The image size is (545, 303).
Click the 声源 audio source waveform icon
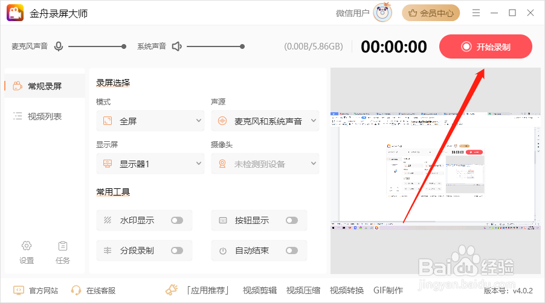222,121
